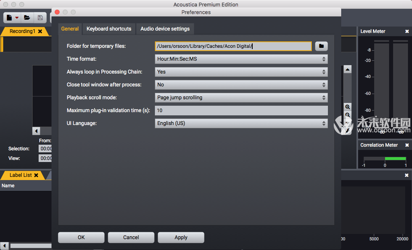Close the bottom-right analyzer panel with X
This screenshot has height=250, width=412.
coord(407,175)
